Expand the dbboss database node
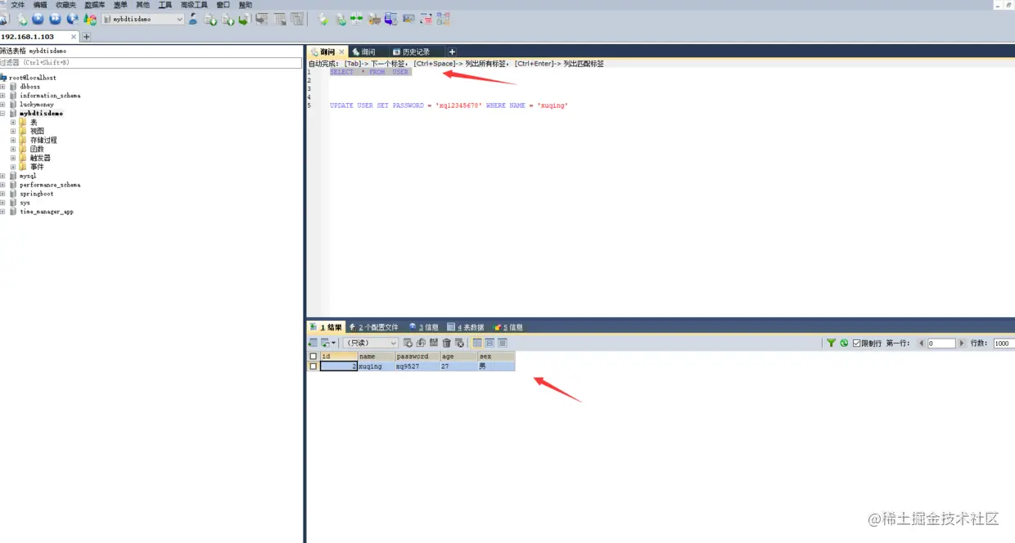Screen dimensions: 1015x543 (x=3, y=87)
